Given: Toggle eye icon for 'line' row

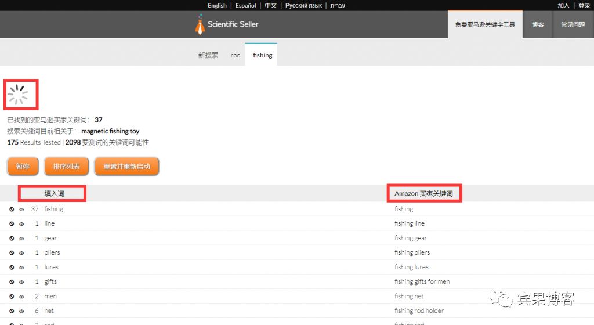Looking at the screenshot, I should pyautogui.click(x=21, y=224).
